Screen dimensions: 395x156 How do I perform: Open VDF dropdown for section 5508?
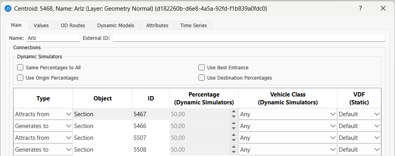(359, 149)
